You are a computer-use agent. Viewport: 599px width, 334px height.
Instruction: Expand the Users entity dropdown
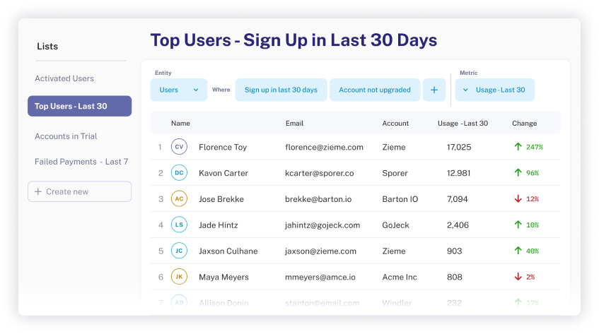click(x=179, y=90)
